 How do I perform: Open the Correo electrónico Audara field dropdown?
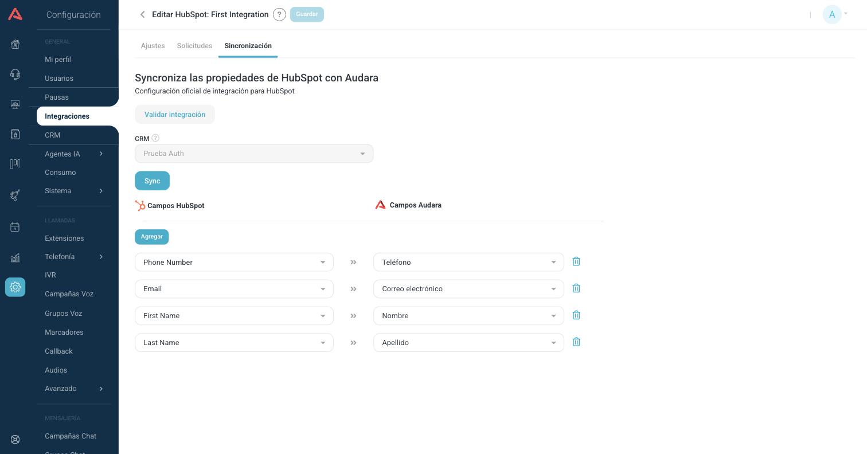(x=468, y=289)
